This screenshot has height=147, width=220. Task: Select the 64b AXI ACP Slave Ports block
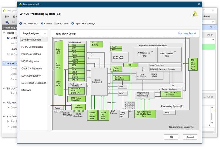[x=193, y=64]
